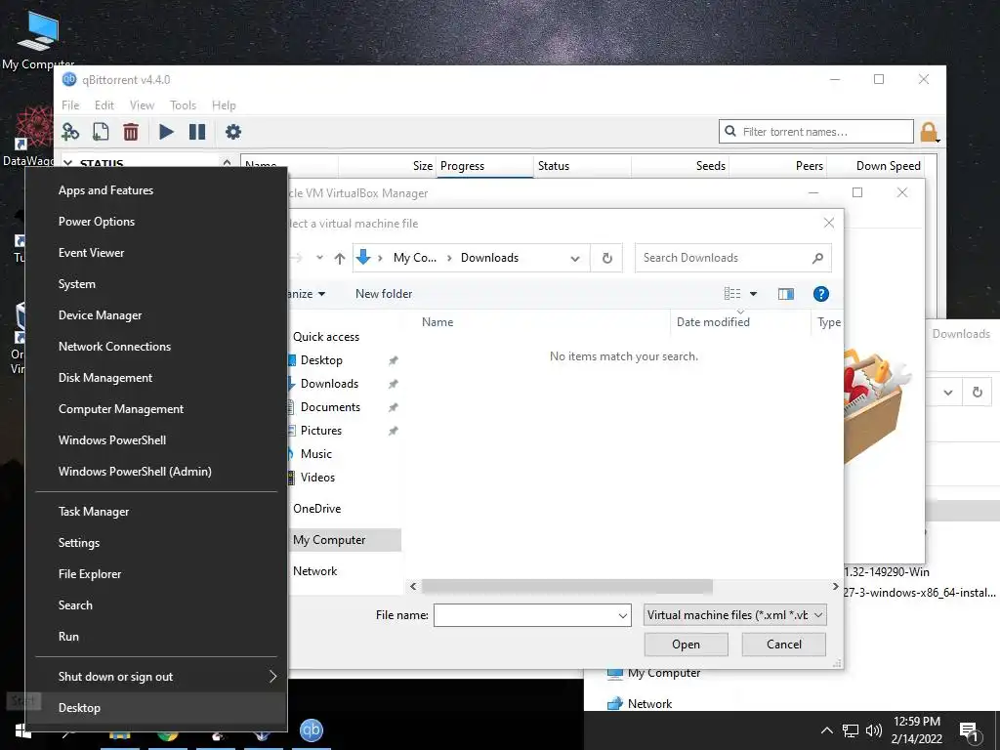Click the Up folder arrow in file dialog
This screenshot has height=750, width=1000.
tap(339, 258)
